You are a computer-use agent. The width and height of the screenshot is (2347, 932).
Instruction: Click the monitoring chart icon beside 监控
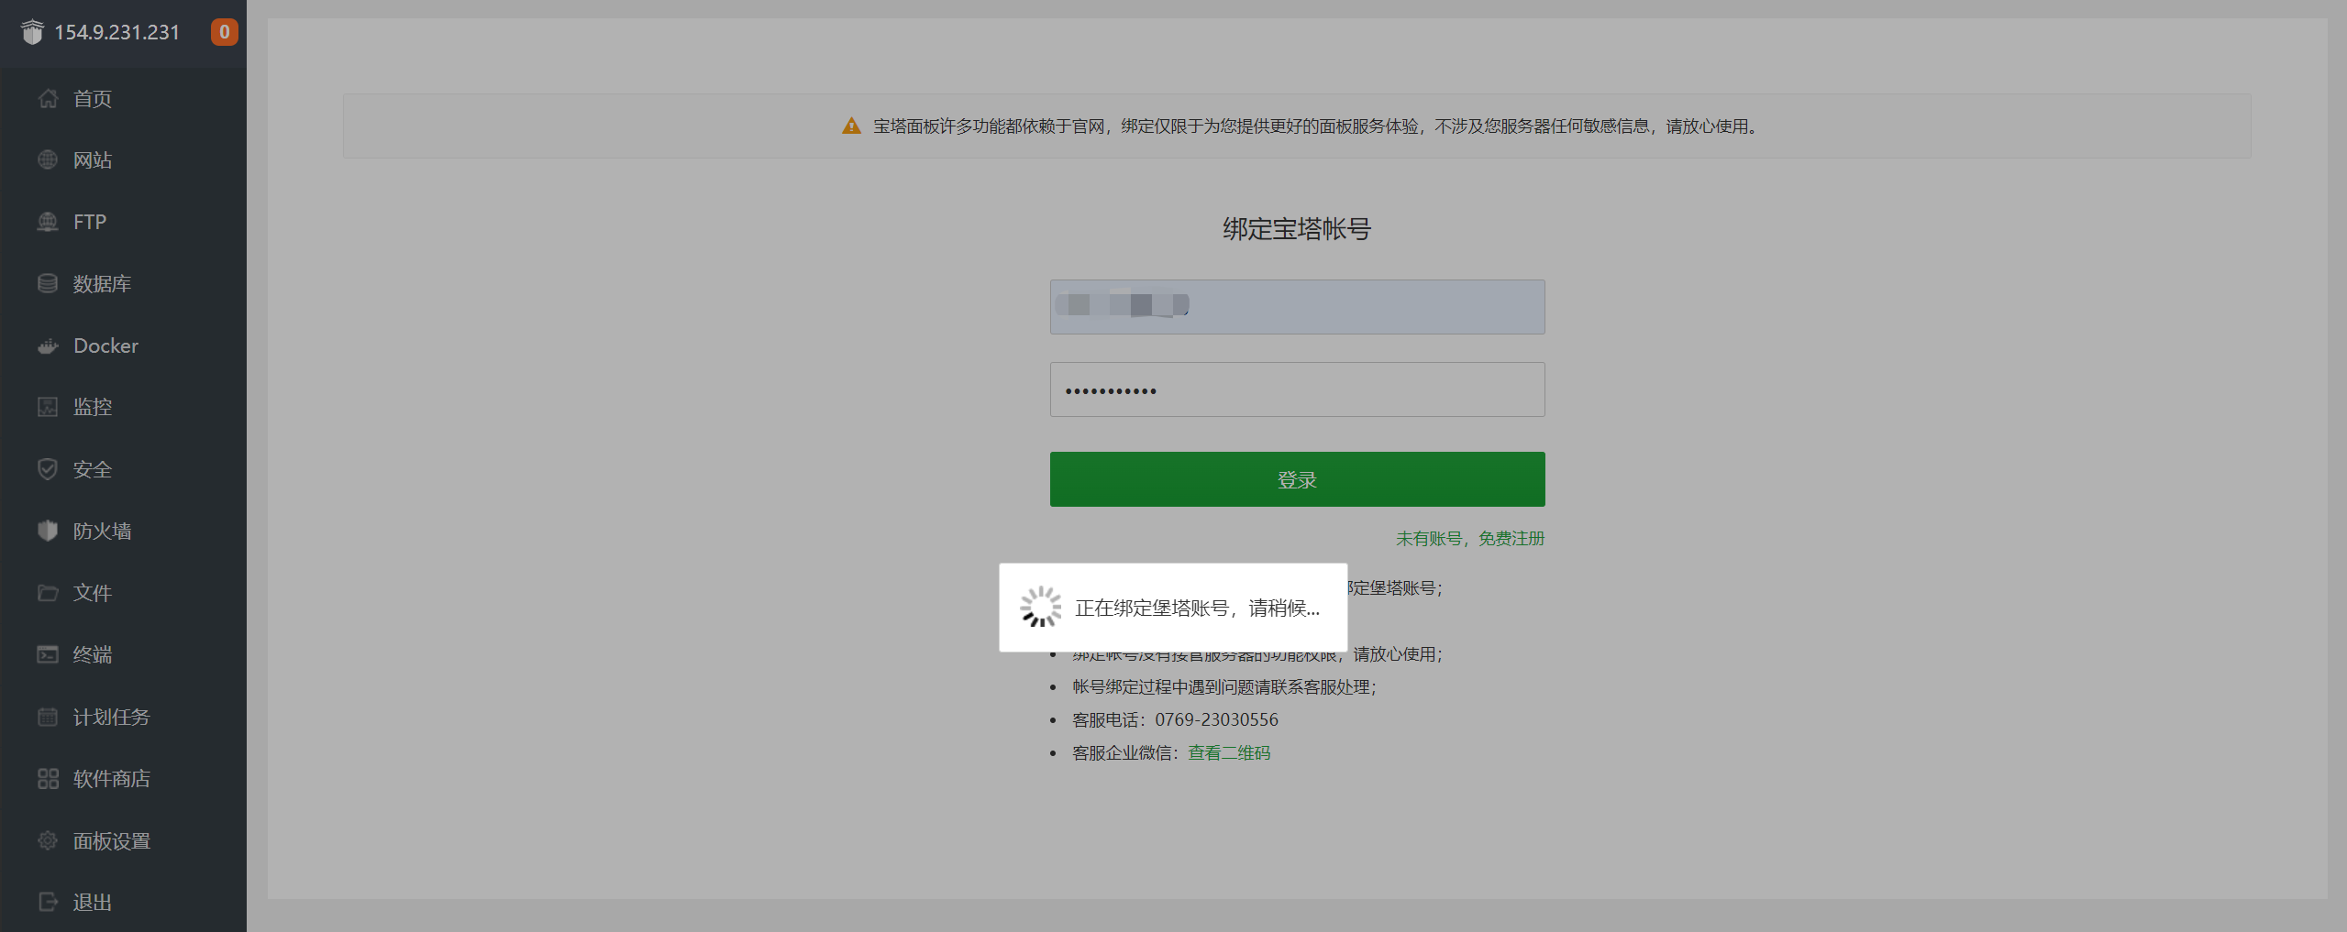48,407
